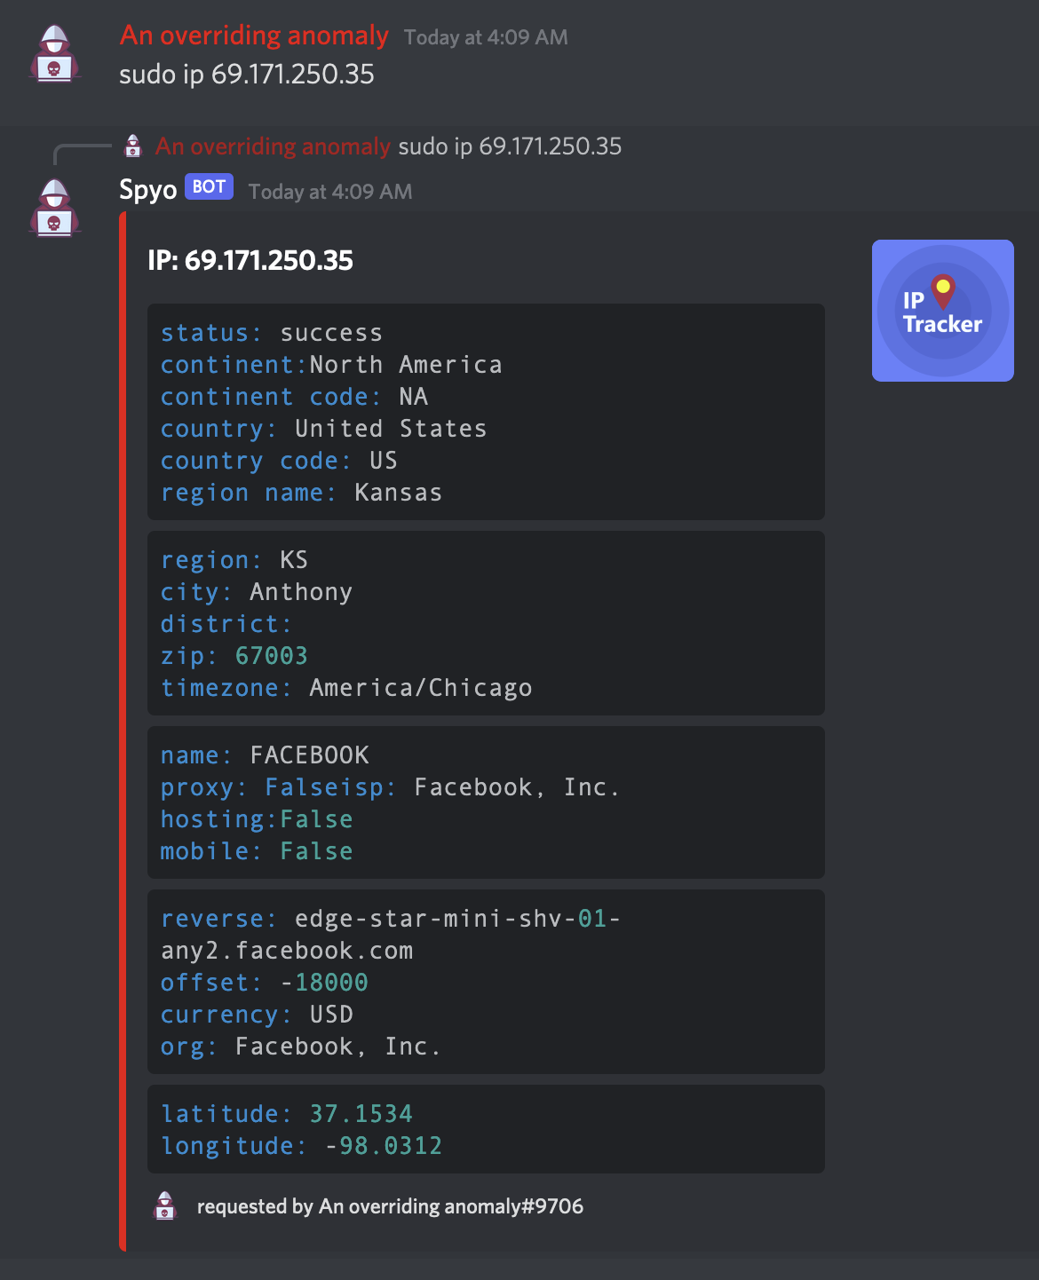Jump to original message via reply preview text

tap(510, 146)
